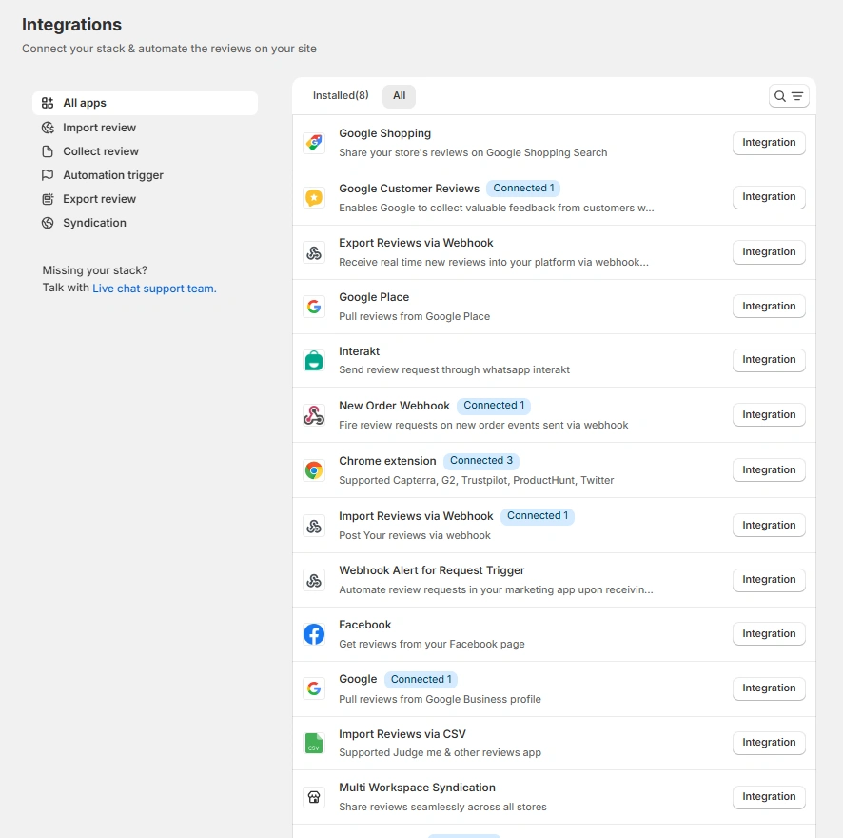843x838 pixels.
Task: Open Live chat support team link
Action: [x=154, y=288]
